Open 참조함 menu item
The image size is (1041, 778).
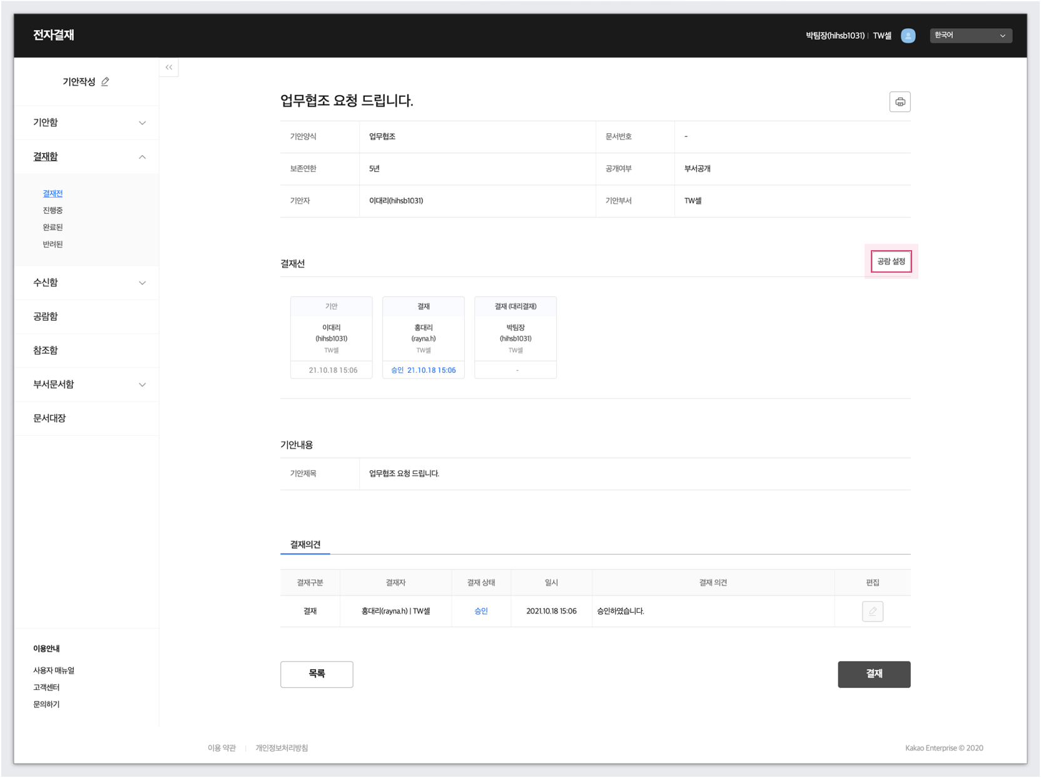point(86,350)
